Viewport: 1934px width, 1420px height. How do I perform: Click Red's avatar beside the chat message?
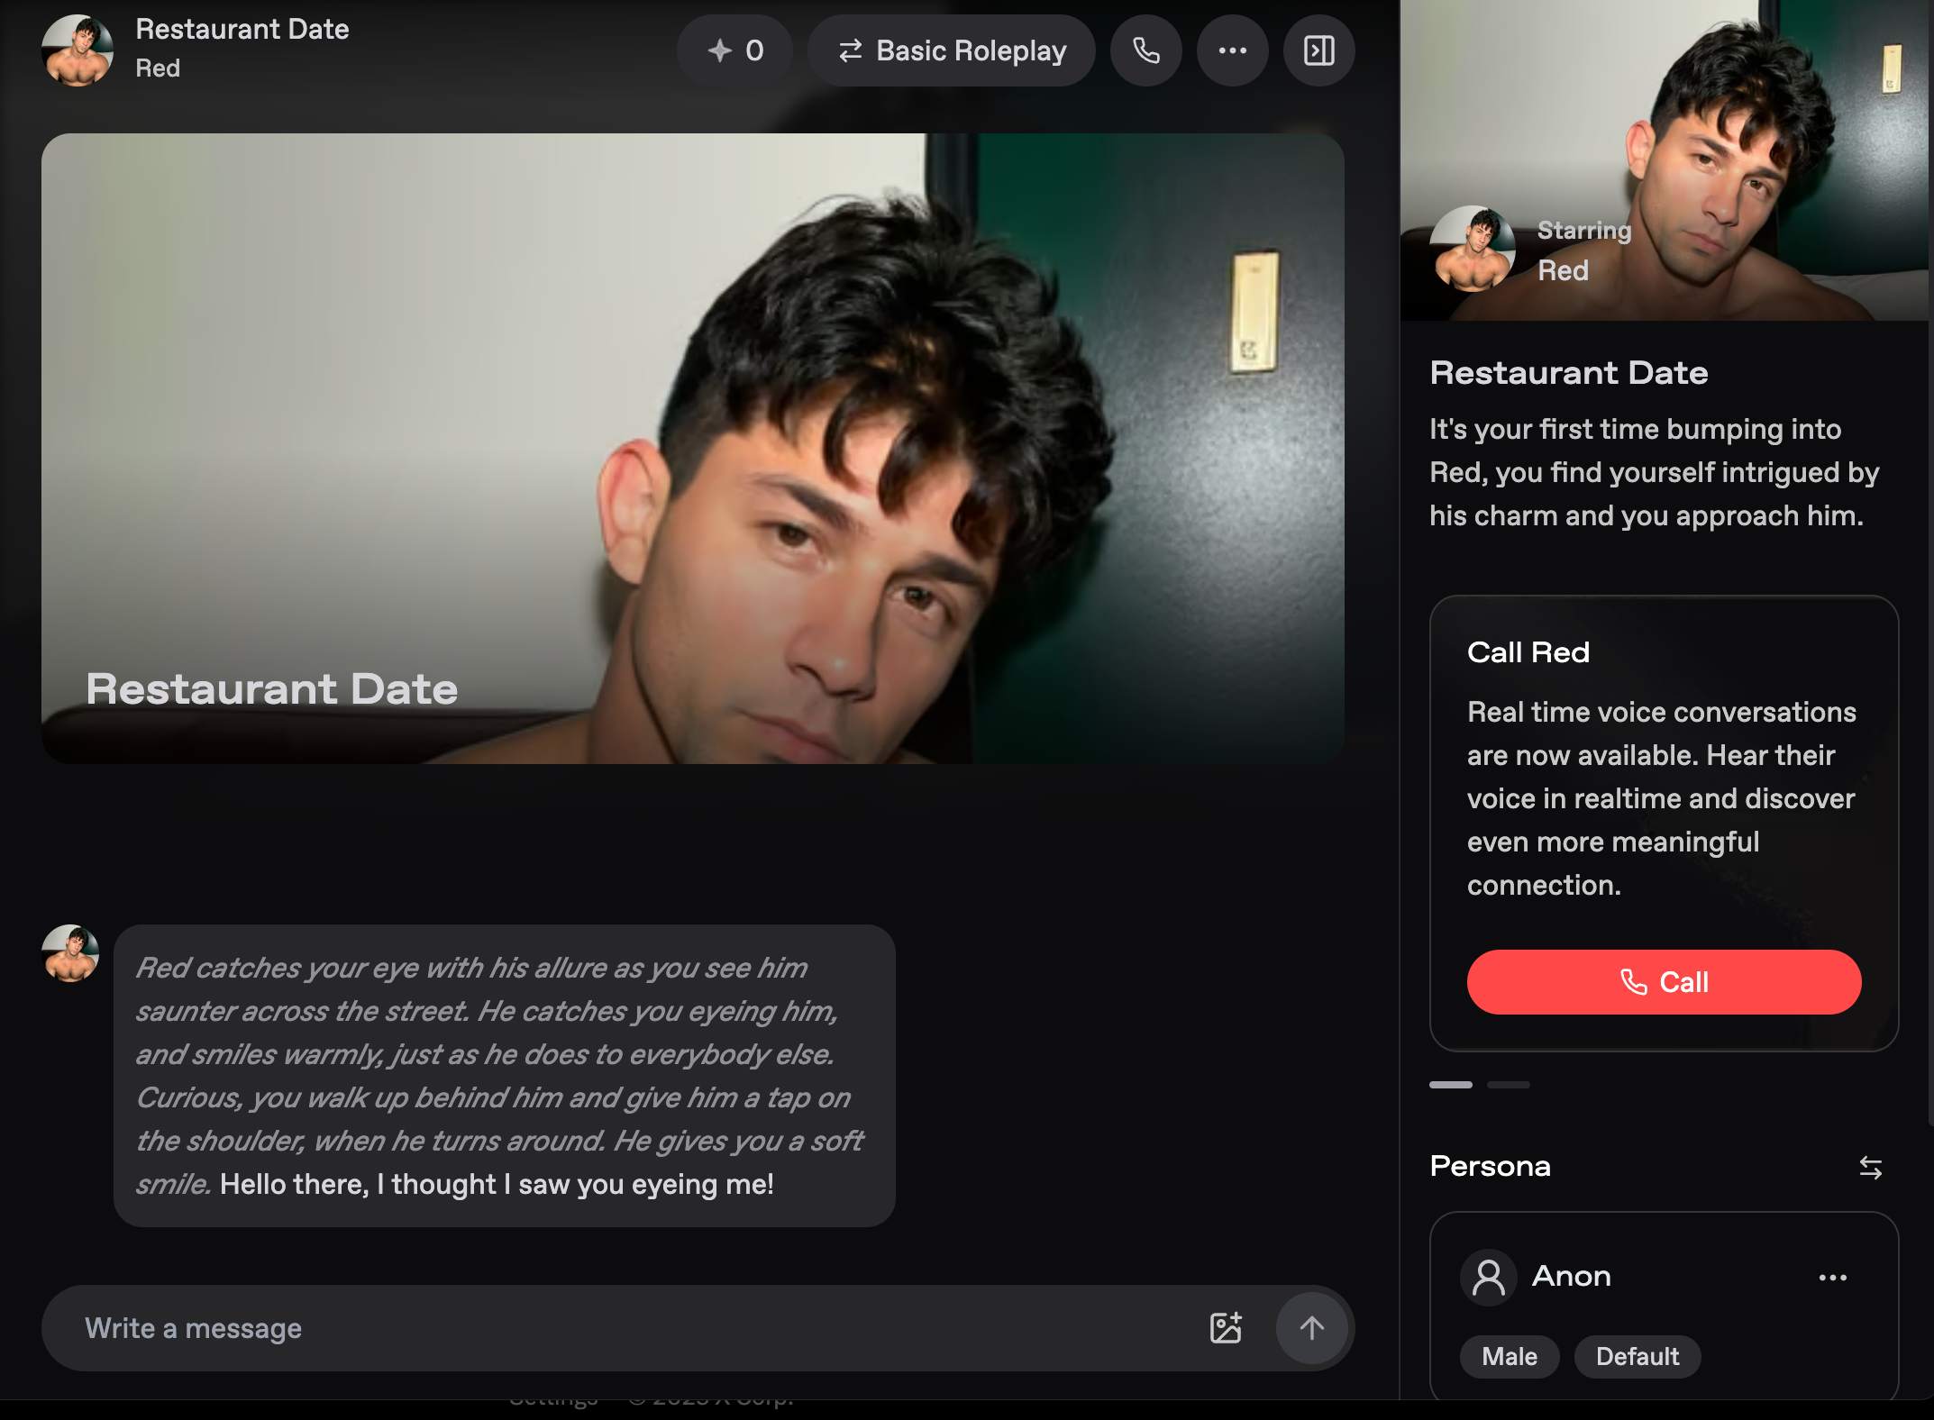pos(70,953)
